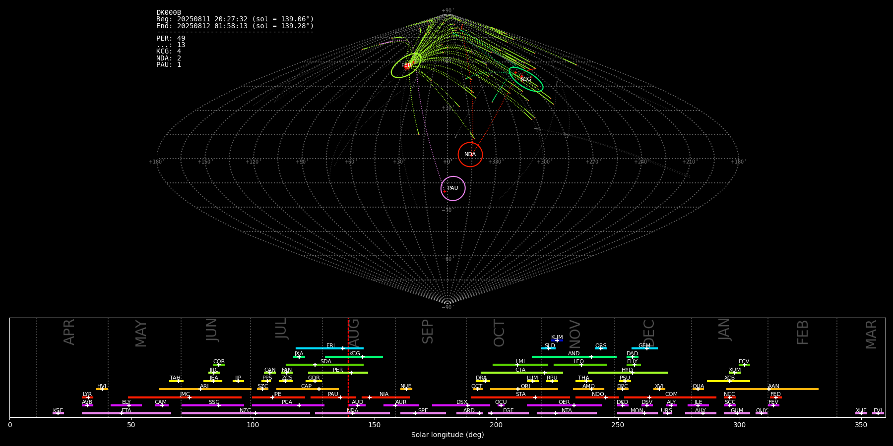The width and height of the screenshot is (893, 446).
Task: Click the 'NDA: 2' count in legend
Action: (x=169, y=58)
